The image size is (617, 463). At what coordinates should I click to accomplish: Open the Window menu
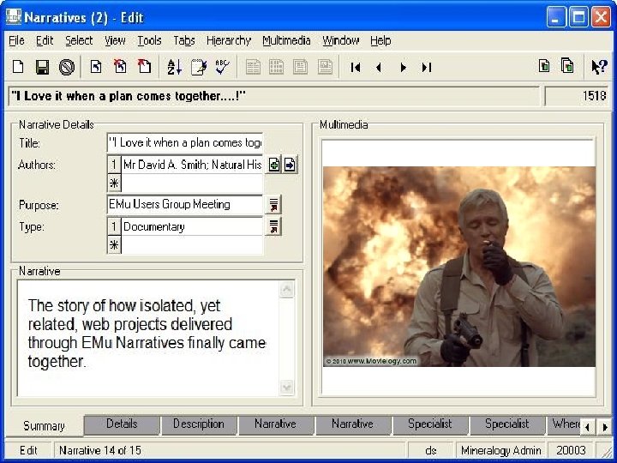[x=341, y=40]
